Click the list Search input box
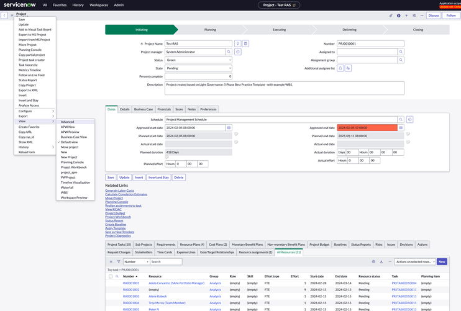This screenshot has width=461, height=311. coord(166,262)
